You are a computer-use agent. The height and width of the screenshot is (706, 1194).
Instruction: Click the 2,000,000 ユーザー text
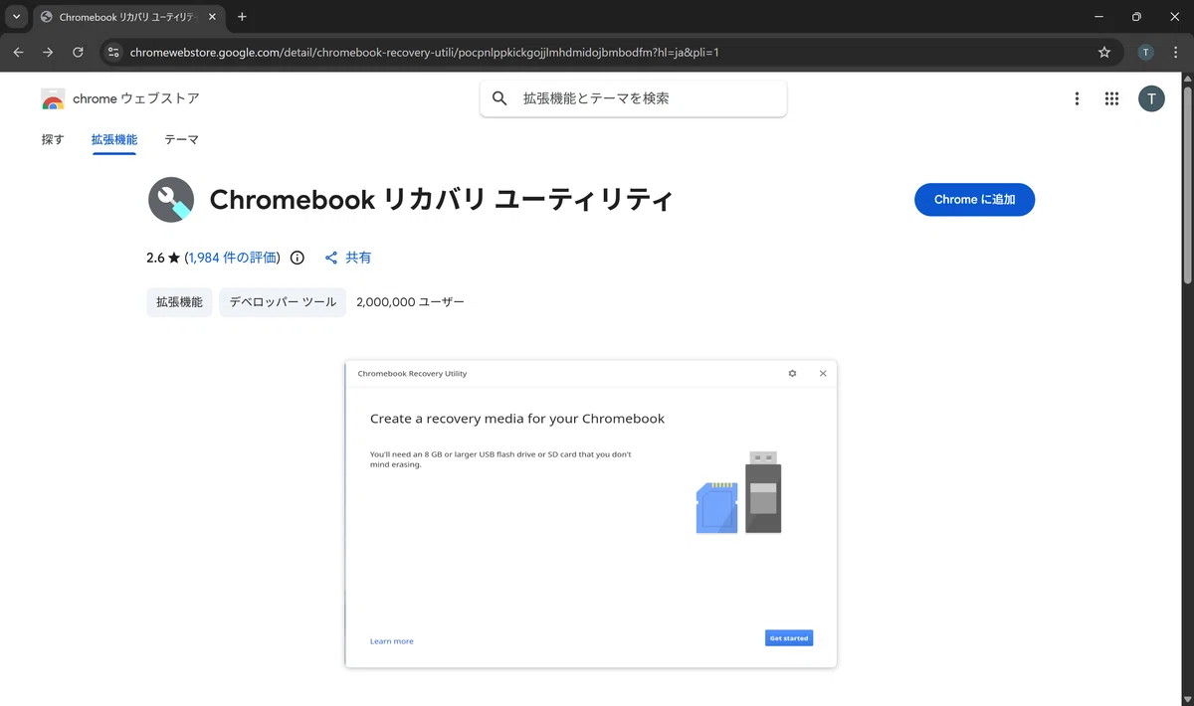point(410,301)
